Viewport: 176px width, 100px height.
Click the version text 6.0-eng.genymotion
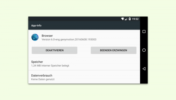(x=69, y=39)
